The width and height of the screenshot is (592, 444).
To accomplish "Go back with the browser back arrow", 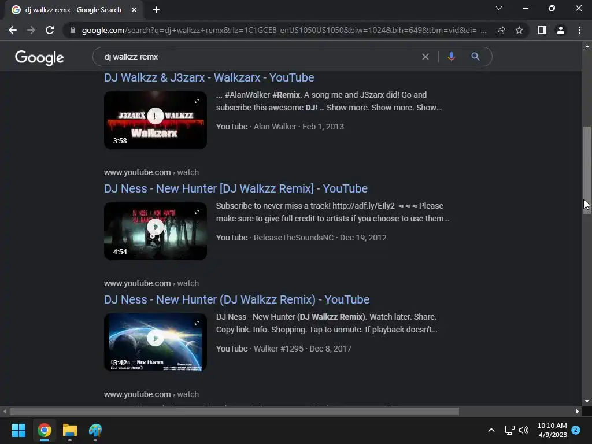I will coord(13,30).
